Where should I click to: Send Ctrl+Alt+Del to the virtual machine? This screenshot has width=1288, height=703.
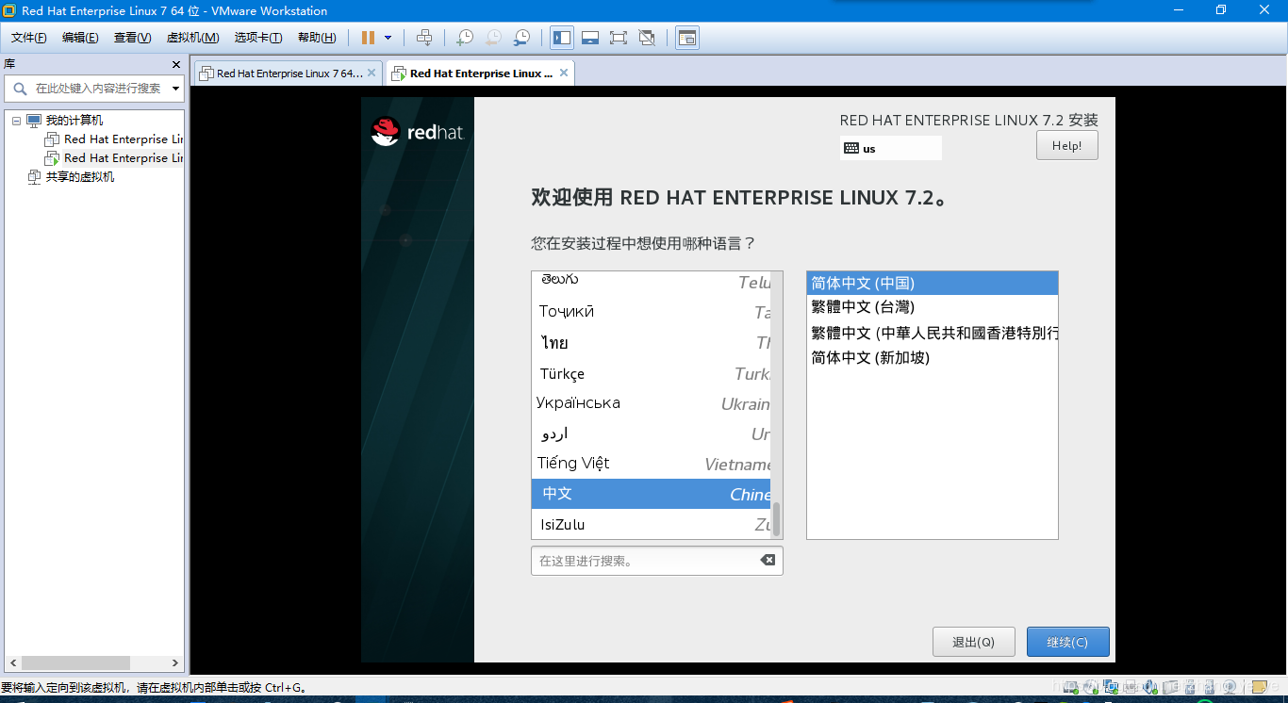[424, 38]
